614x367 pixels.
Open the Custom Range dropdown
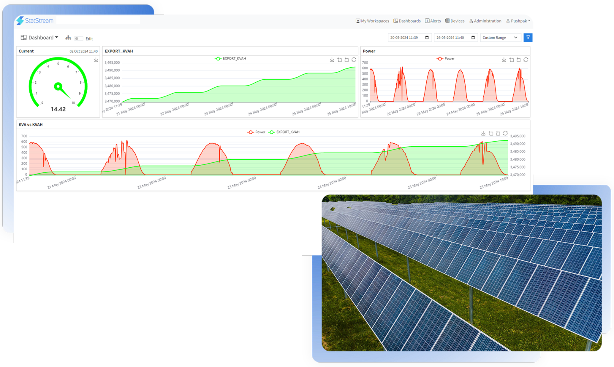500,38
